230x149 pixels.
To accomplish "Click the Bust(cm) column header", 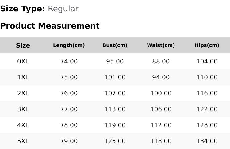I will click(115, 45).
